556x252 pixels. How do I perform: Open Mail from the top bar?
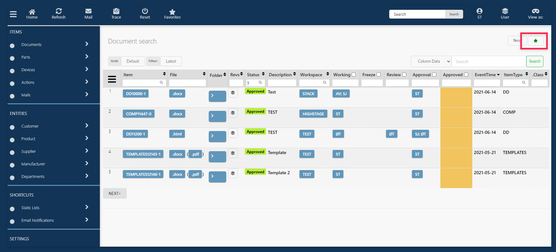(88, 14)
